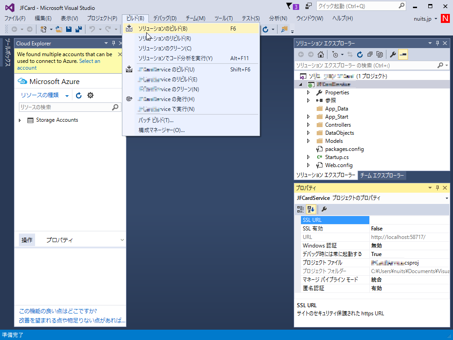Select the SSL 有効 property row

[375, 229]
